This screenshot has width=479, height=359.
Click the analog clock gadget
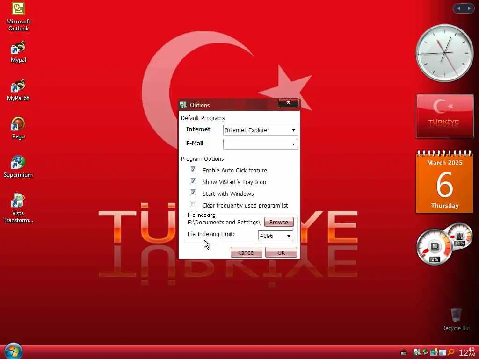tap(444, 53)
